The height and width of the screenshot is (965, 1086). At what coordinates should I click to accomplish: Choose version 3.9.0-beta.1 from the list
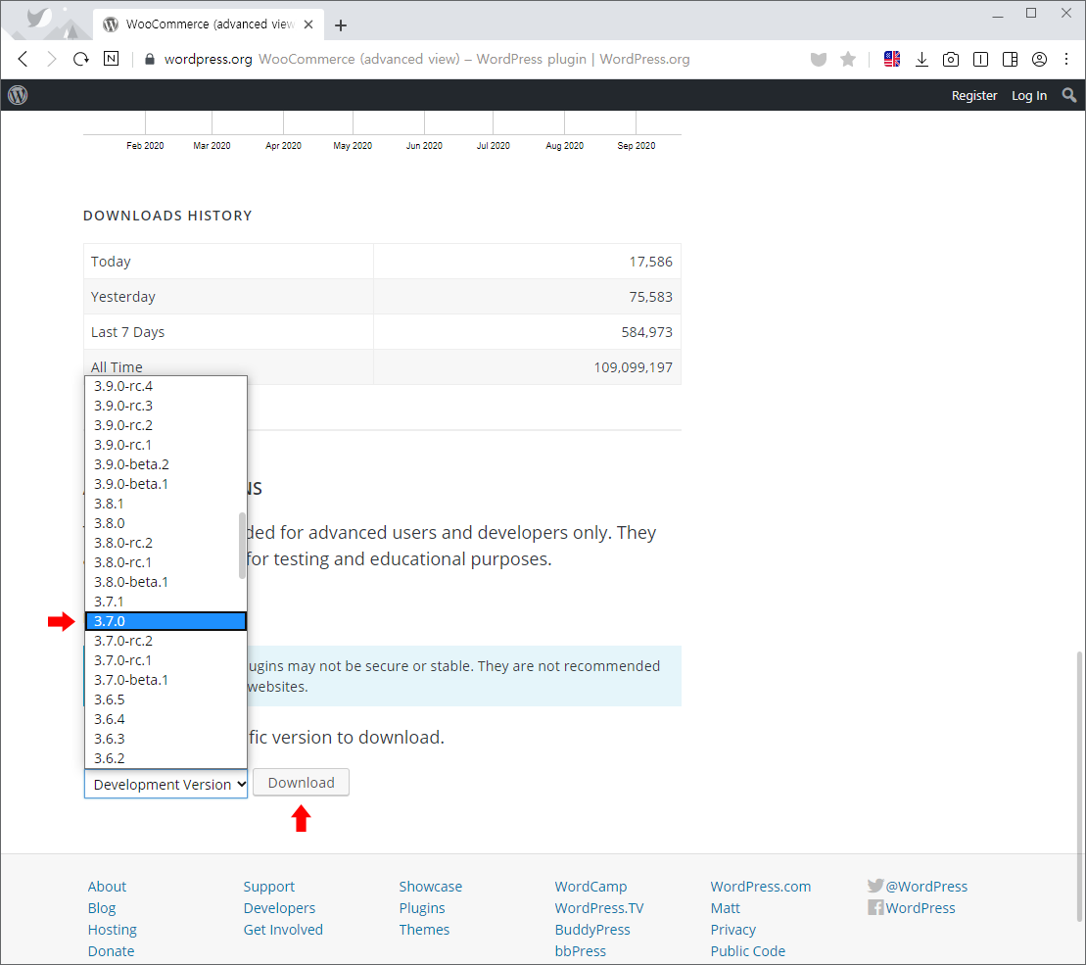click(x=165, y=484)
